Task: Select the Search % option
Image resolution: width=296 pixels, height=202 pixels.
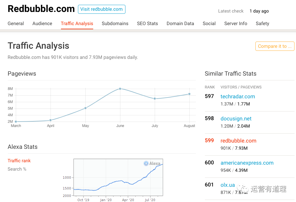Action: point(17,169)
